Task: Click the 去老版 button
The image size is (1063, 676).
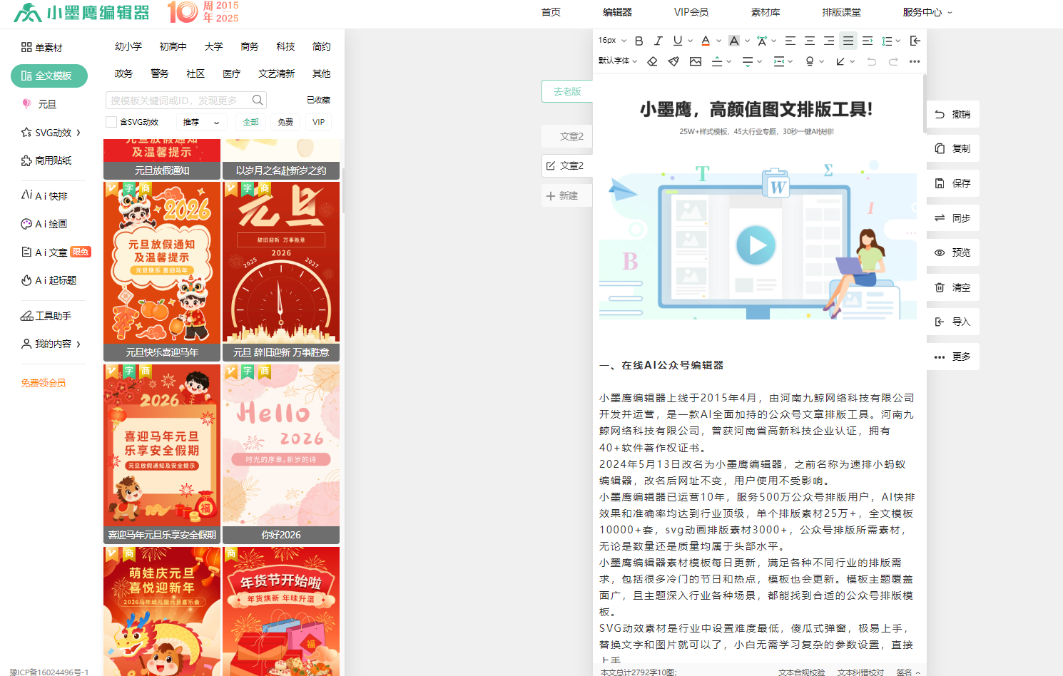Action: point(567,91)
